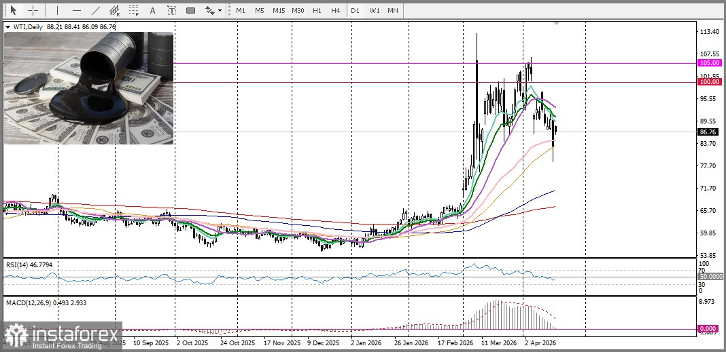Pick the trendline drawing tool
The height and width of the screenshot is (352, 726).
pos(96,10)
